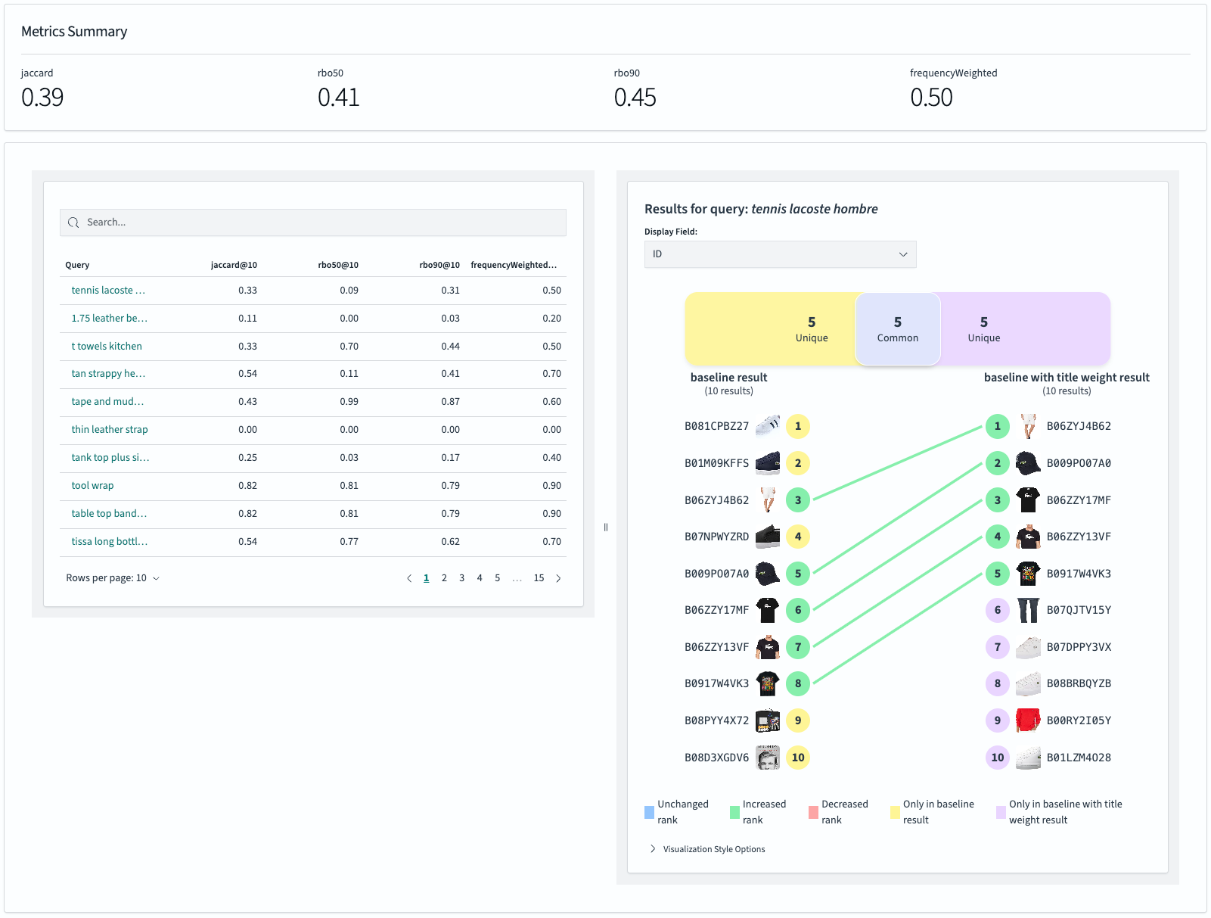
Task: Click the next page chevron arrow
Action: pyautogui.click(x=558, y=577)
